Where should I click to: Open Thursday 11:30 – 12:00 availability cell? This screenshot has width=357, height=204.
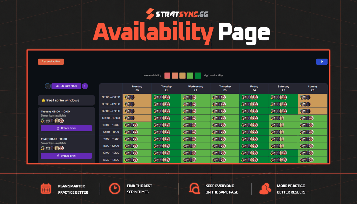(x=225, y=146)
